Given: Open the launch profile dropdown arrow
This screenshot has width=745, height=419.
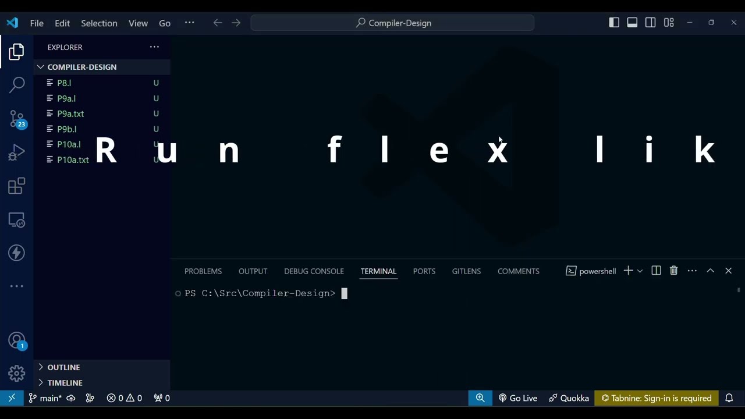Looking at the screenshot, I should [640, 271].
